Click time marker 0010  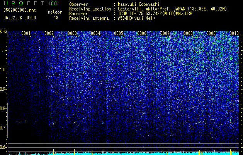tap(234, 33)
